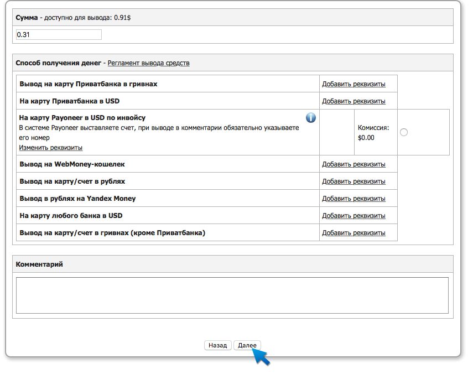Click the 'доступно для вывода: 0.91$' text
473x374 pixels.
(87, 18)
